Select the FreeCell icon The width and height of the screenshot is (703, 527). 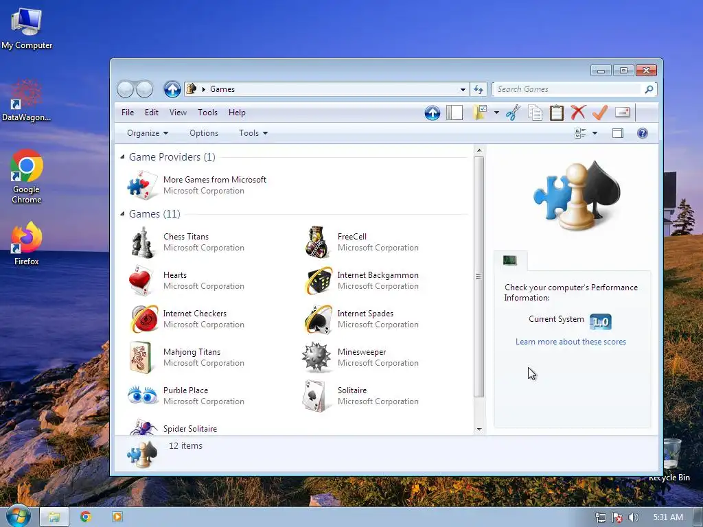(x=317, y=242)
